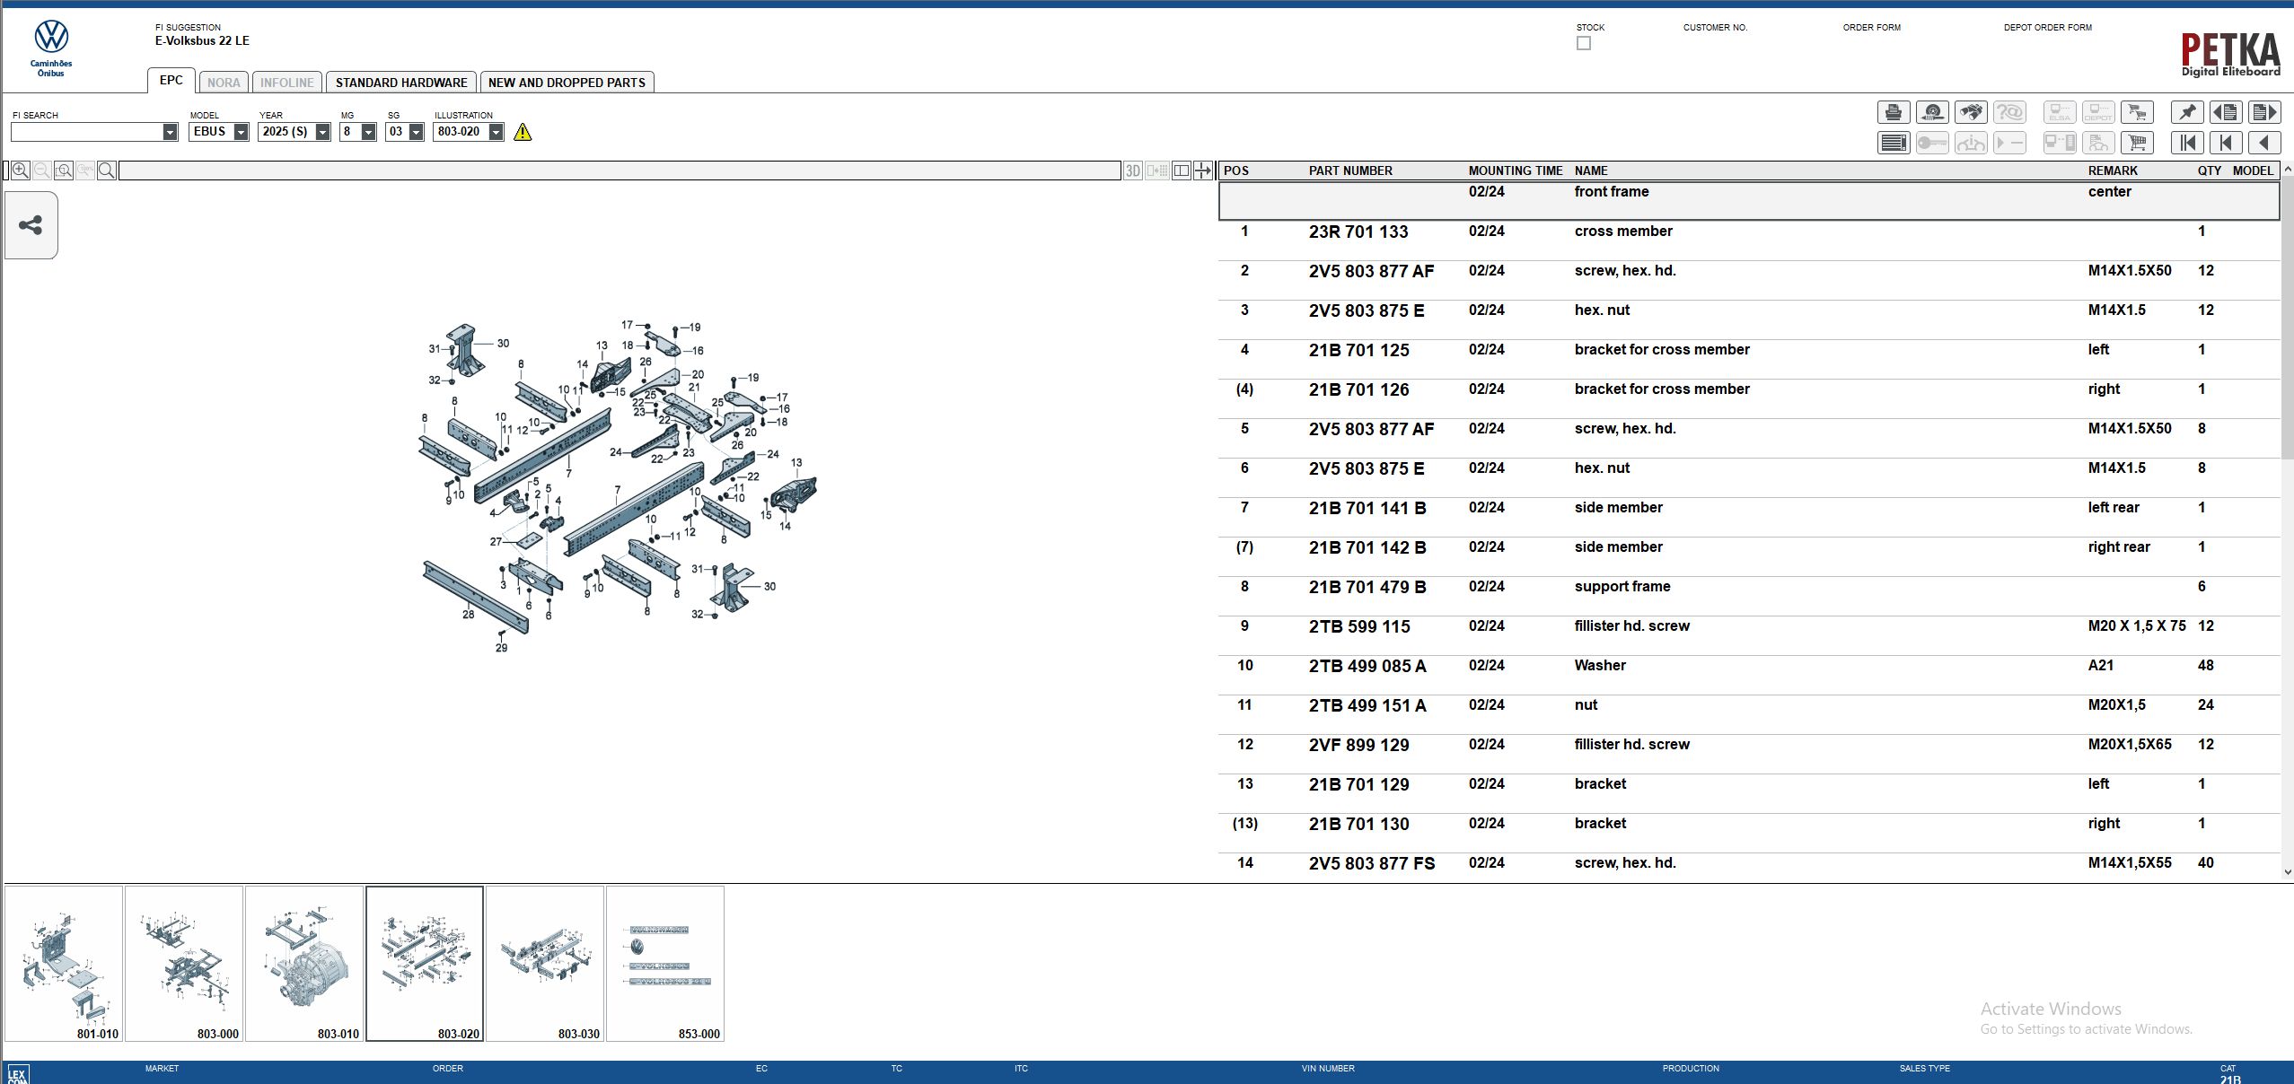This screenshot has height=1084, width=2294.
Task: Open the Standard Hardware tab
Action: [x=401, y=83]
